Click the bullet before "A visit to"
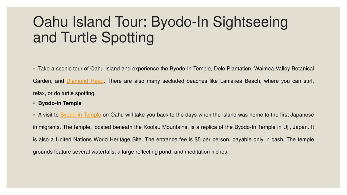Viewport: 347px width, 195px height. tap(34, 115)
